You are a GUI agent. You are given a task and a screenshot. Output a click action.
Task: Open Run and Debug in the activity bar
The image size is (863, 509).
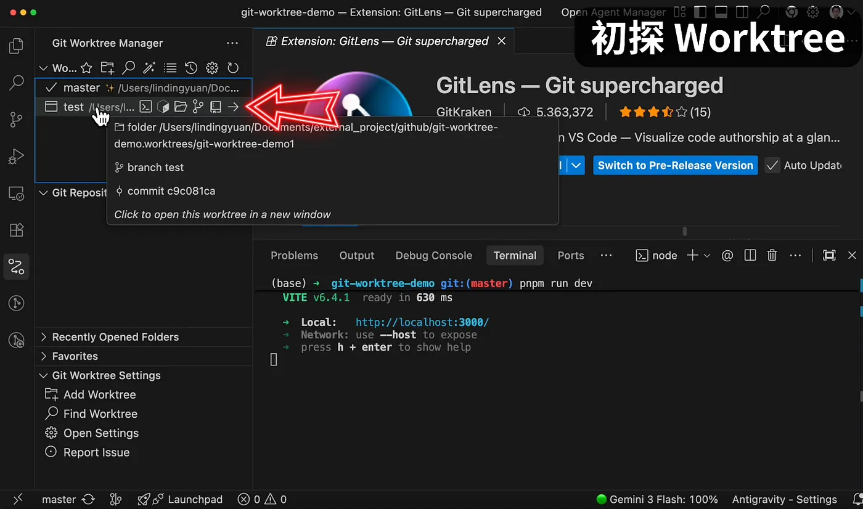pos(17,157)
